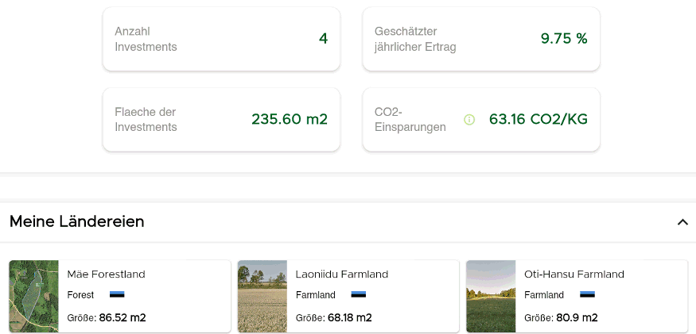The height and width of the screenshot is (334, 696).
Task: Open the Mäe Forestland aerial thumbnail
Action: pos(34,296)
